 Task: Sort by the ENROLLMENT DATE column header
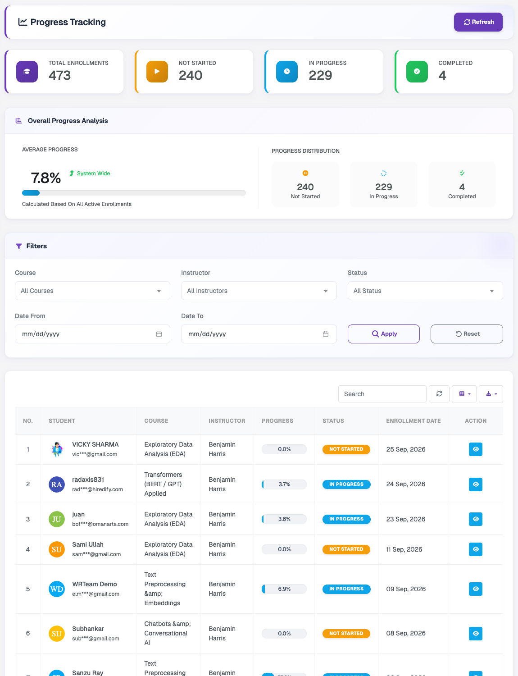[x=413, y=421]
